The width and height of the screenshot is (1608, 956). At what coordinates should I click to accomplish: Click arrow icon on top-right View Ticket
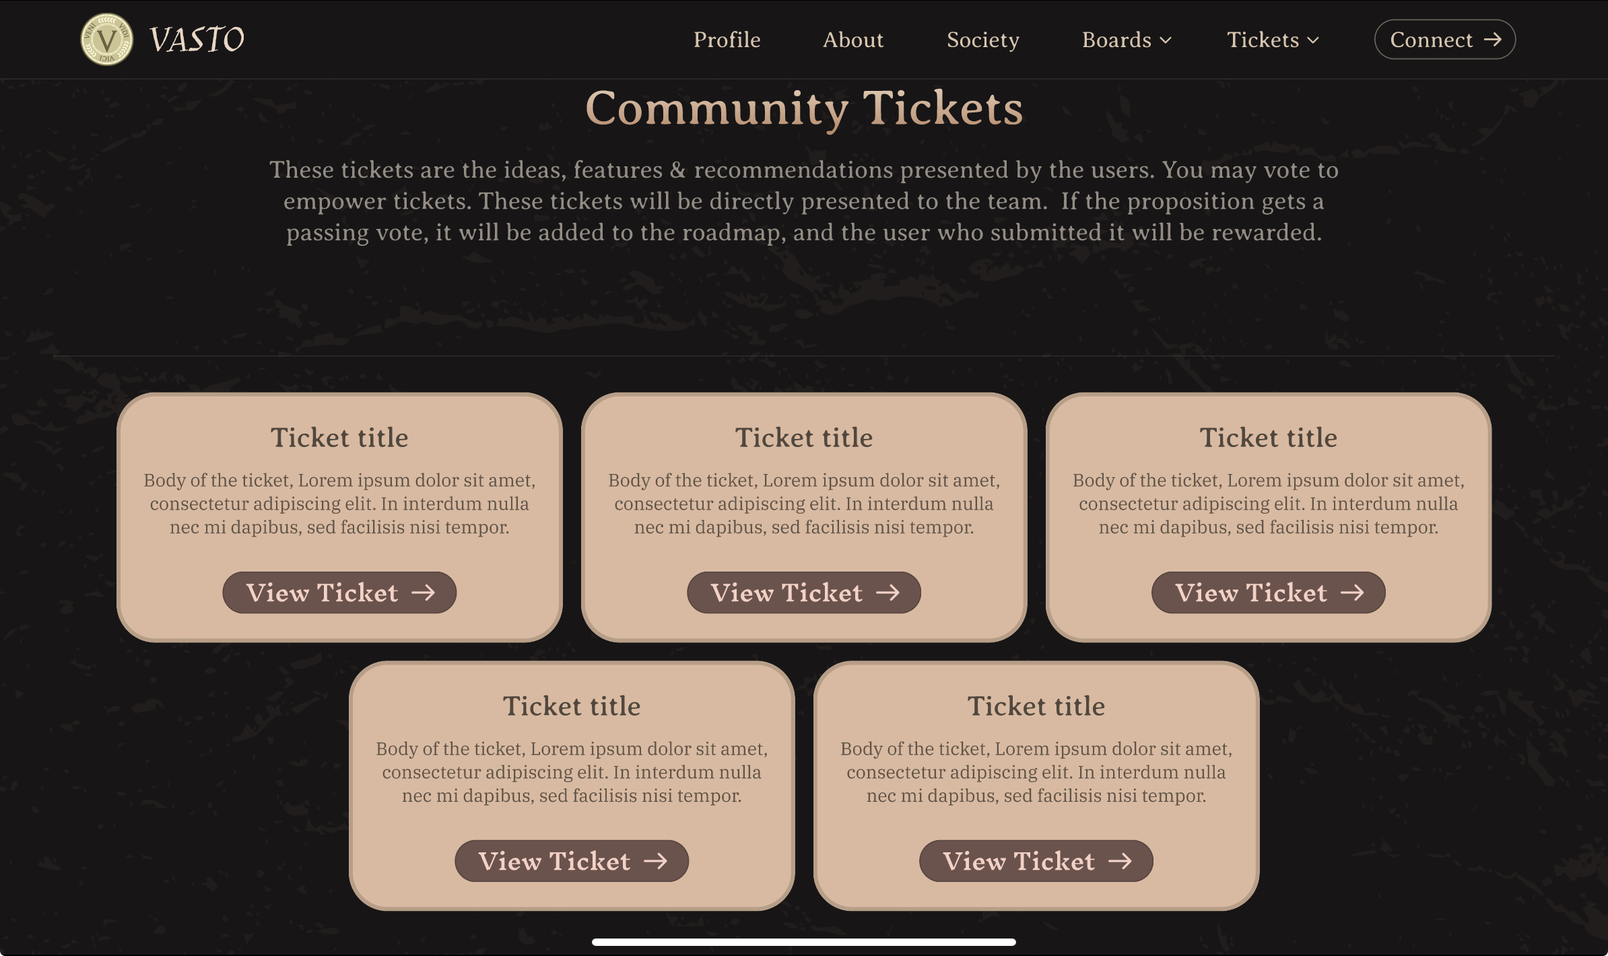point(1352,592)
